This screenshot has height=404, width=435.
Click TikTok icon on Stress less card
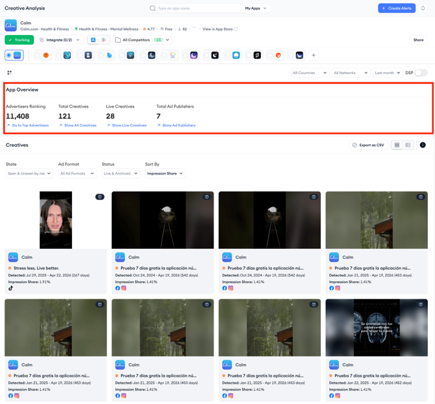click(10, 288)
